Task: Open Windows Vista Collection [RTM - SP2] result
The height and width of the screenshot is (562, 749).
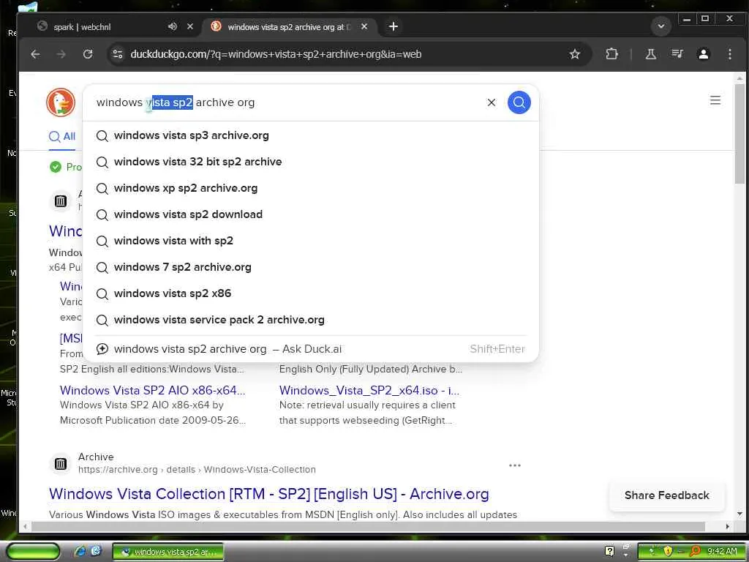Action: (269, 494)
